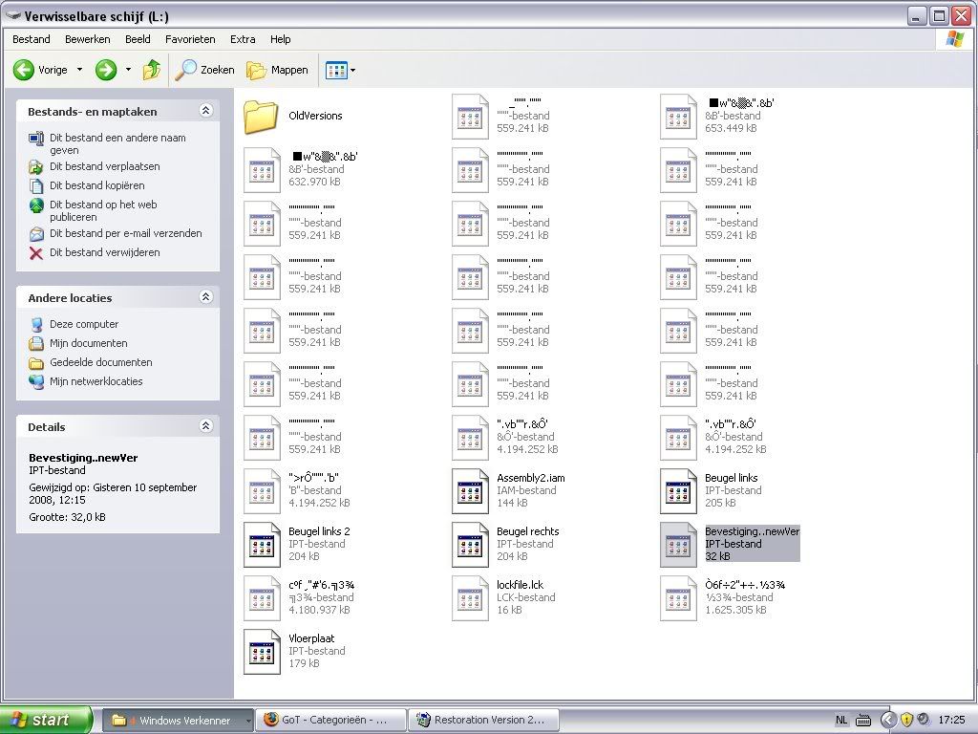Open the Vorige back history dropdown arrow
Screen dimensions: 978x734
[79, 70]
